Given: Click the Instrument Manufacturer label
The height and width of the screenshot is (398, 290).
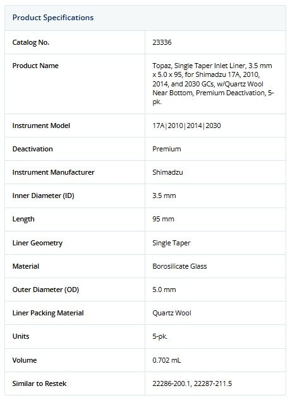Looking at the screenshot, I should [x=53, y=172].
